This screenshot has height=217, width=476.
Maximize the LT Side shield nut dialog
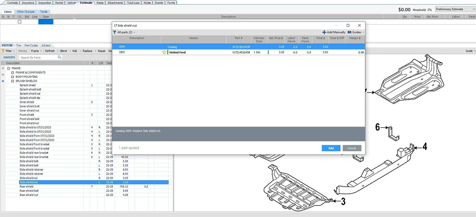coord(348,25)
